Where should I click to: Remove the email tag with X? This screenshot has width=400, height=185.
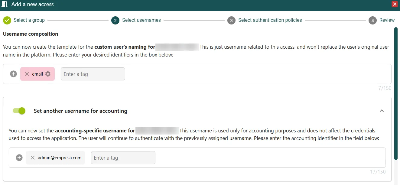tap(27, 74)
